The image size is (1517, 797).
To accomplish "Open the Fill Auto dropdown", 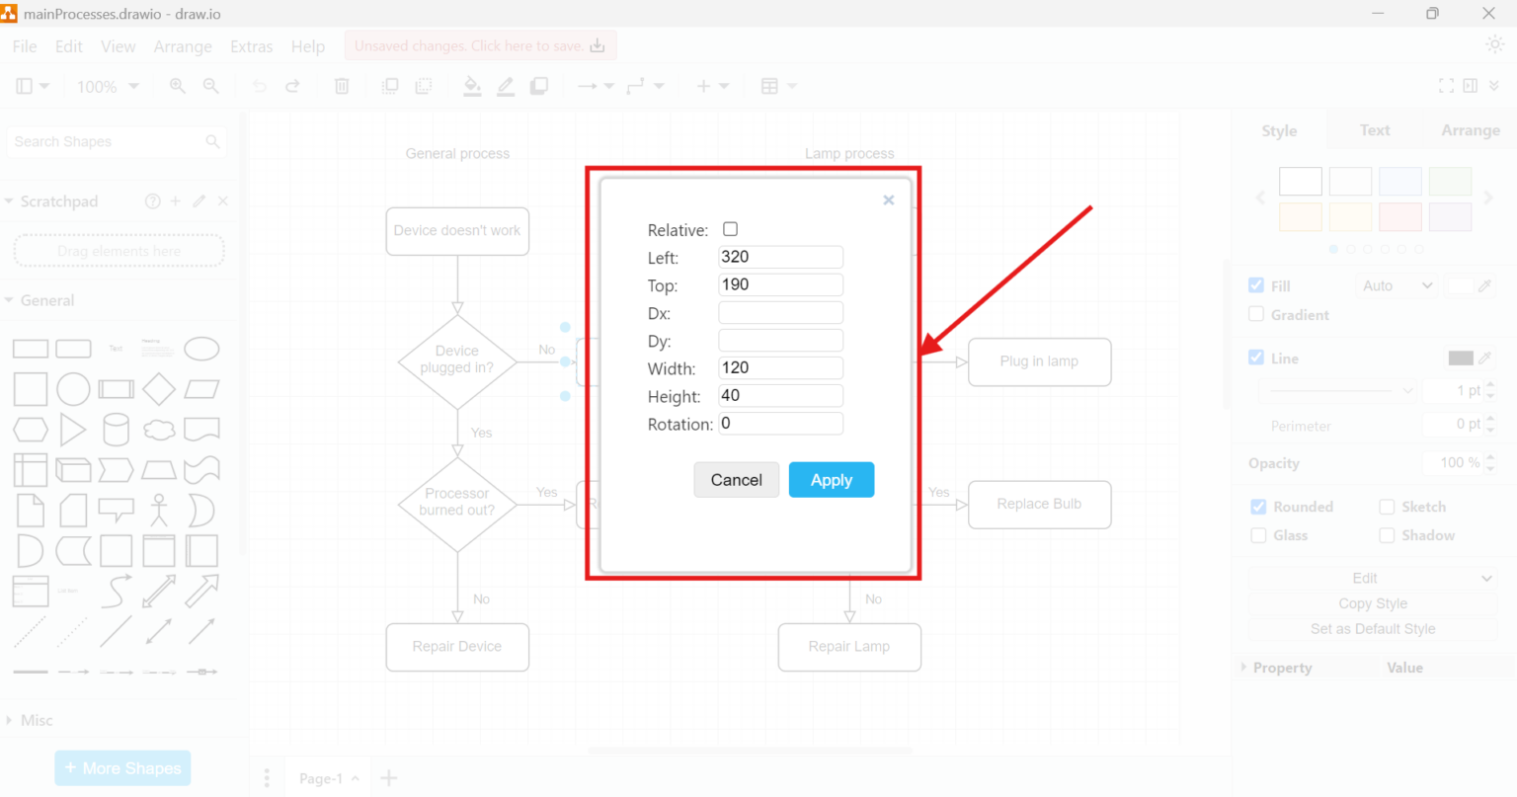I will coord(1397,285).
